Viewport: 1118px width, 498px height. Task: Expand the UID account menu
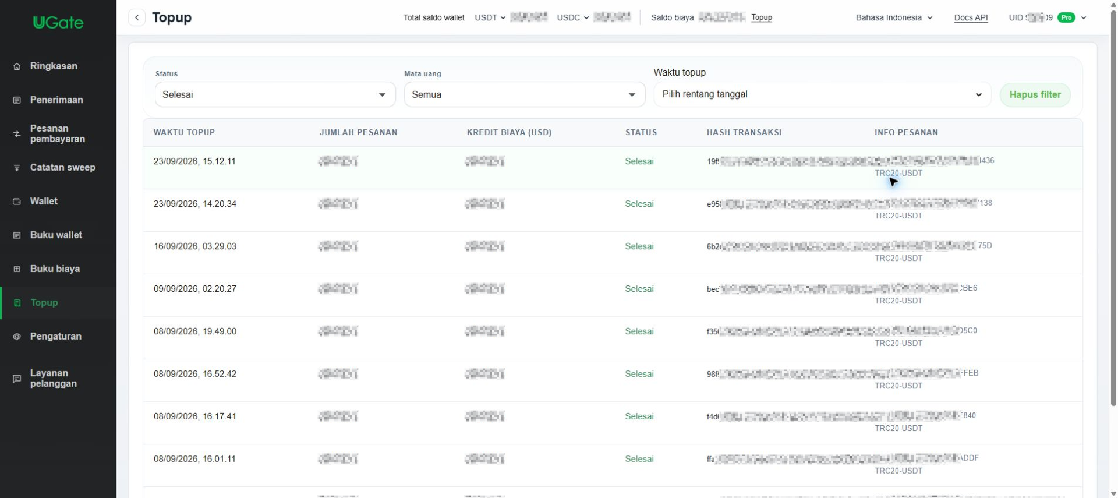(x=1084, y=17)
